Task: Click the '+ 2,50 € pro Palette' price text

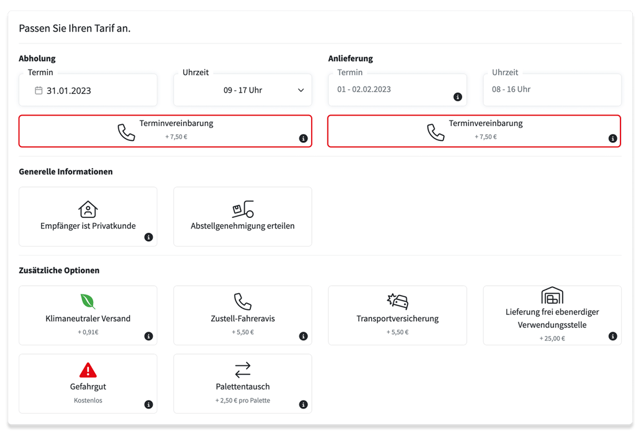Action: 243,401
